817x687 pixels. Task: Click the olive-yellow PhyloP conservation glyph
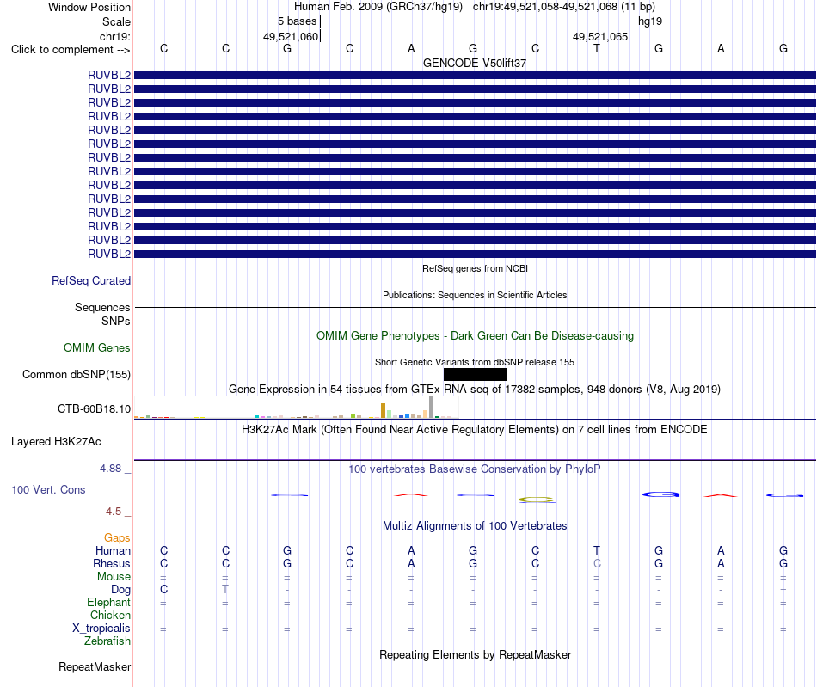[x=537, y=500]
